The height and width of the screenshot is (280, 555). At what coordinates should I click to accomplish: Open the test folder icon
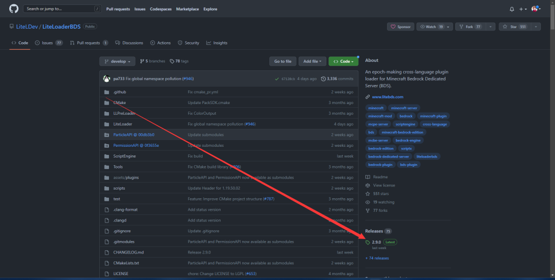[x=107, y=199]
